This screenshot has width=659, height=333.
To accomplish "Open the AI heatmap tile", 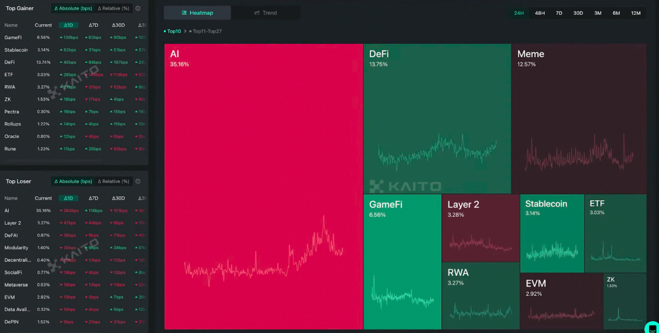I will [x=264, y=186].
